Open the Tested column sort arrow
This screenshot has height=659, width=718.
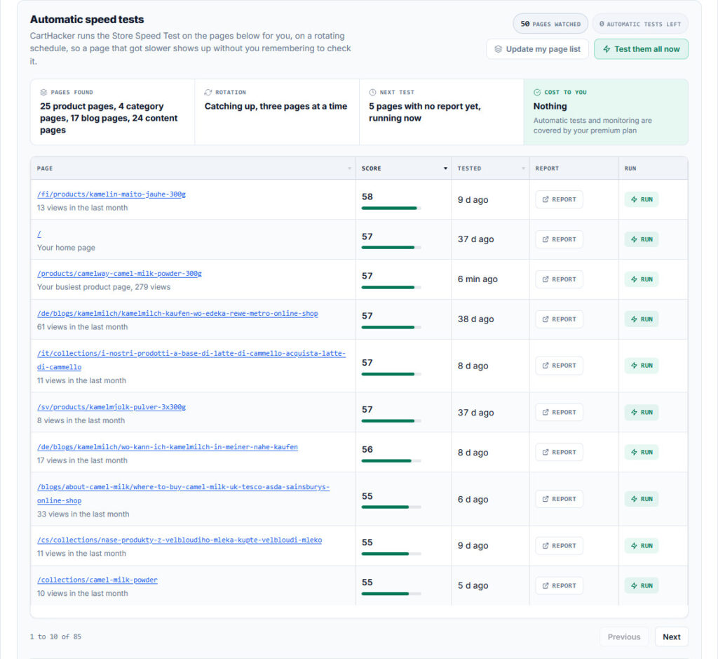click(523, 168)
